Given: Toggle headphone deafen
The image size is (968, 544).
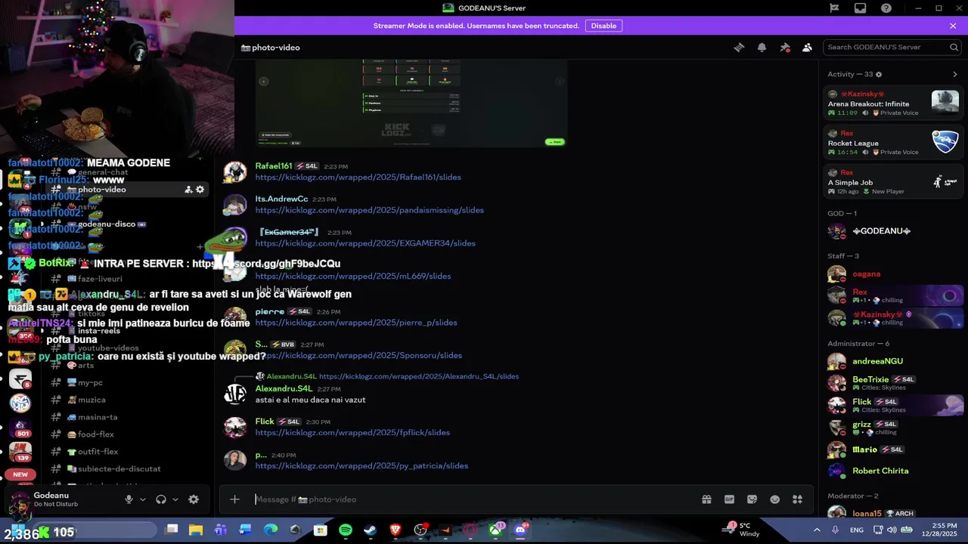Looking at the screenshot, I should pyautogui.click(x=160, y=499).
